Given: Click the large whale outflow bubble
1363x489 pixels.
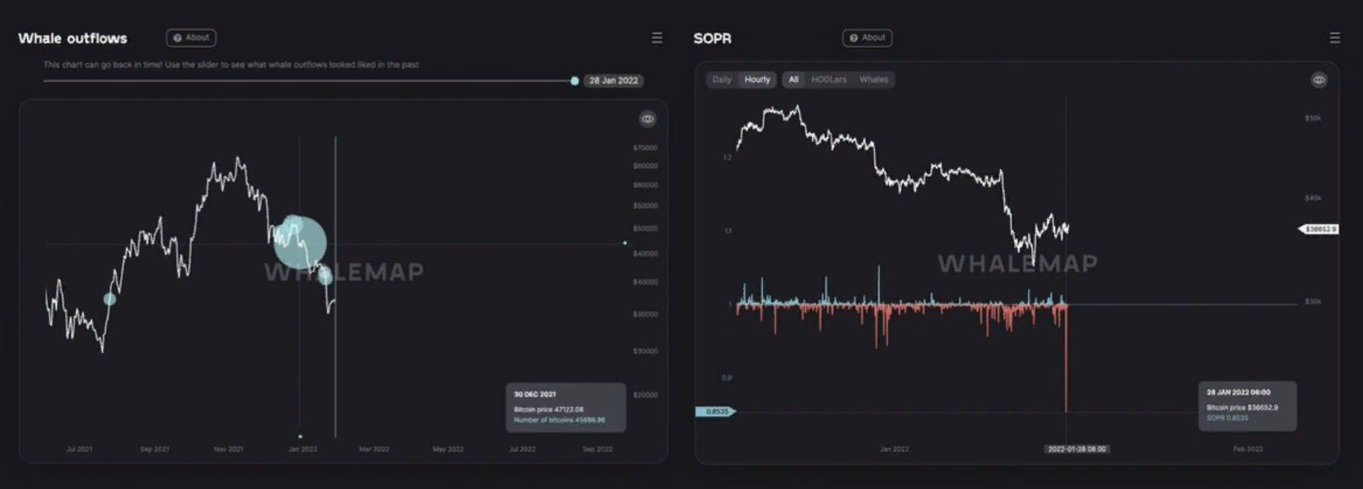Looking at the screenshot, I should coord(300,242).
